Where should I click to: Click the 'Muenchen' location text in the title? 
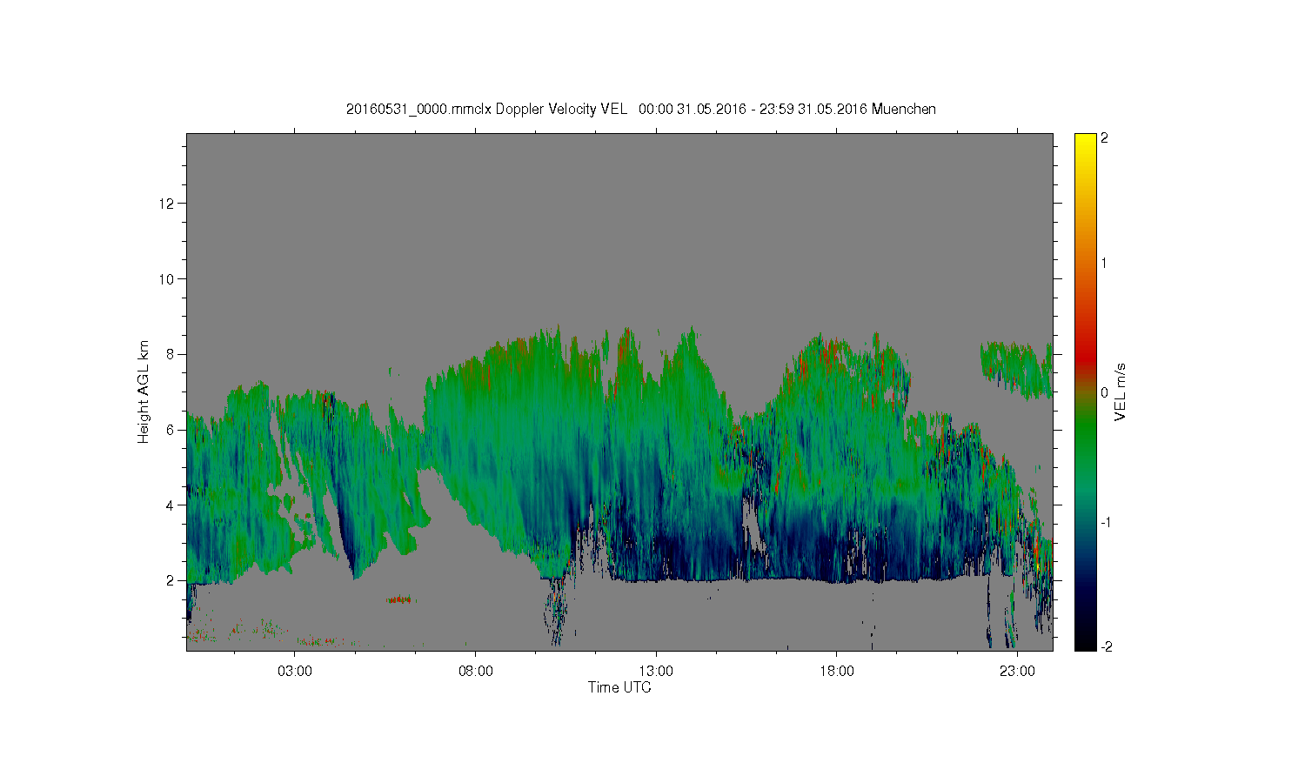tap(903, 109)
